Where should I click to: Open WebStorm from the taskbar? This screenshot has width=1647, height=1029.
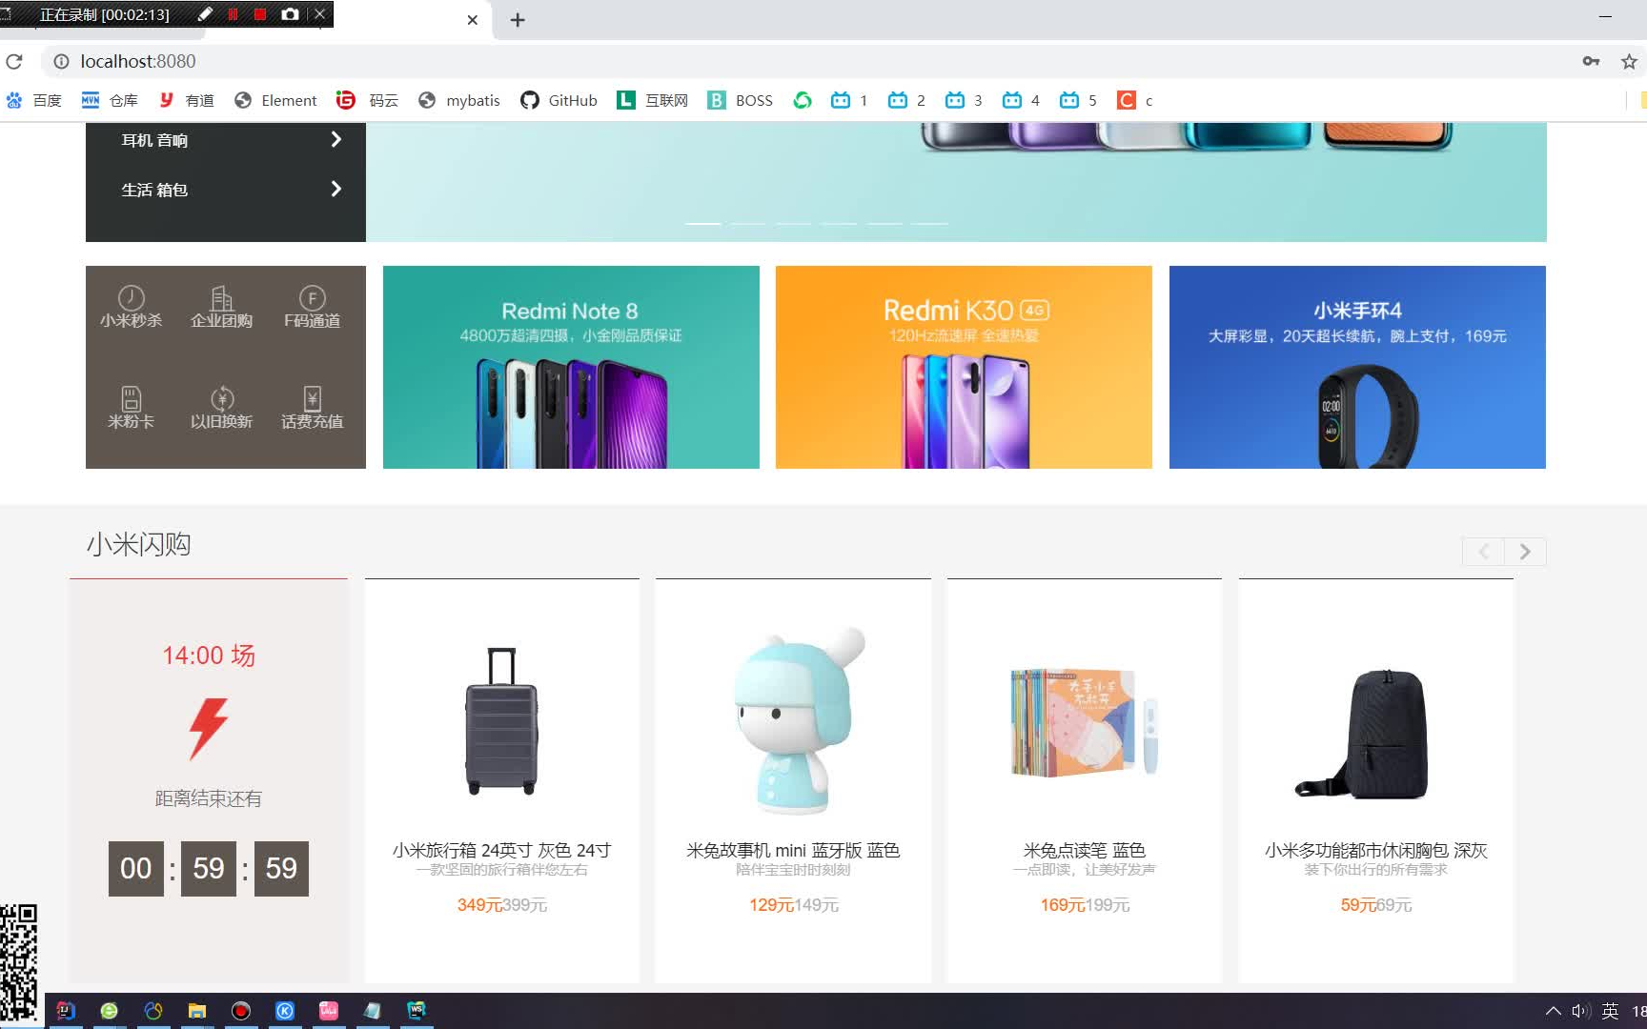417,1011
